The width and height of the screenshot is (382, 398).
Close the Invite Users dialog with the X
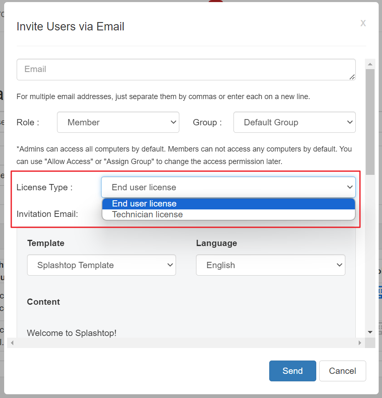(363, 23)
